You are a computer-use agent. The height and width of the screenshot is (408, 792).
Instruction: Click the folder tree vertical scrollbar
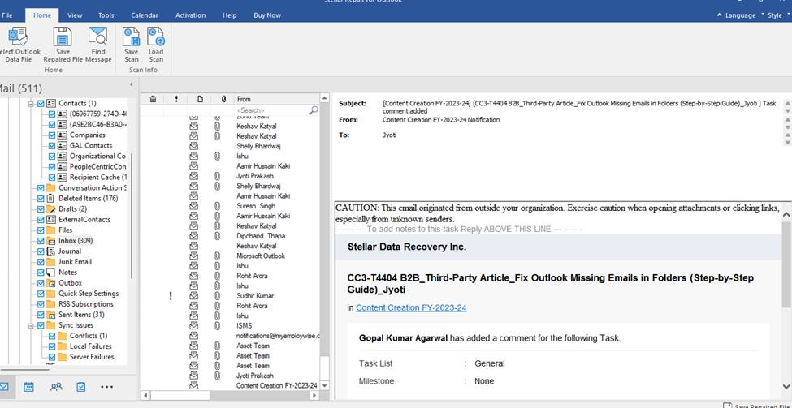[x=132, y=216]
